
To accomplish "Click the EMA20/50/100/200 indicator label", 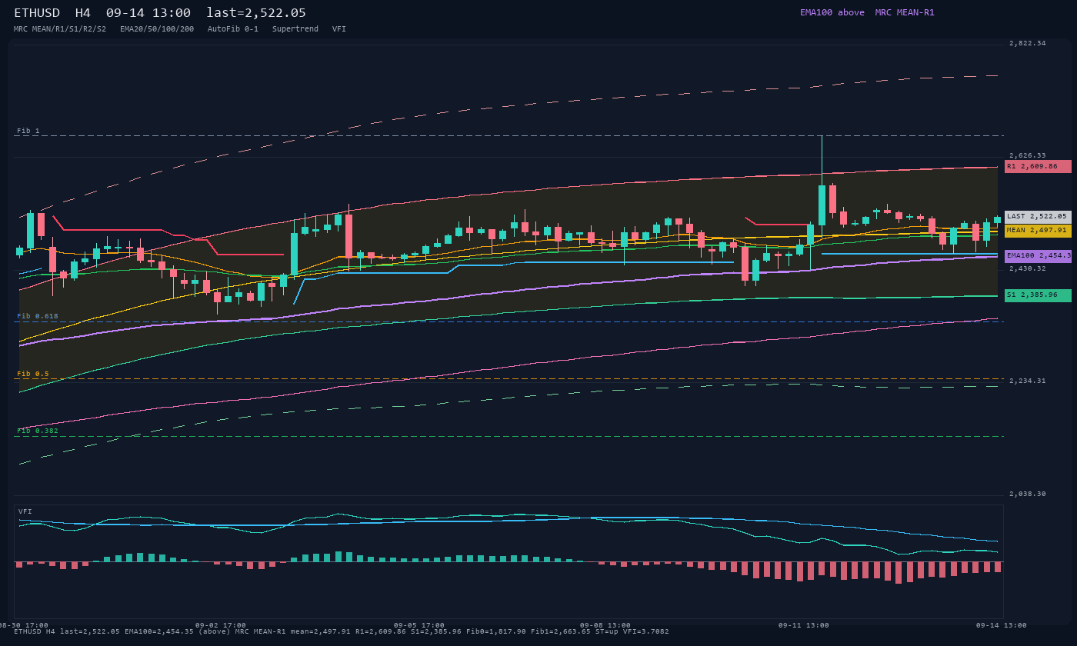I will (x=157, y=29).
